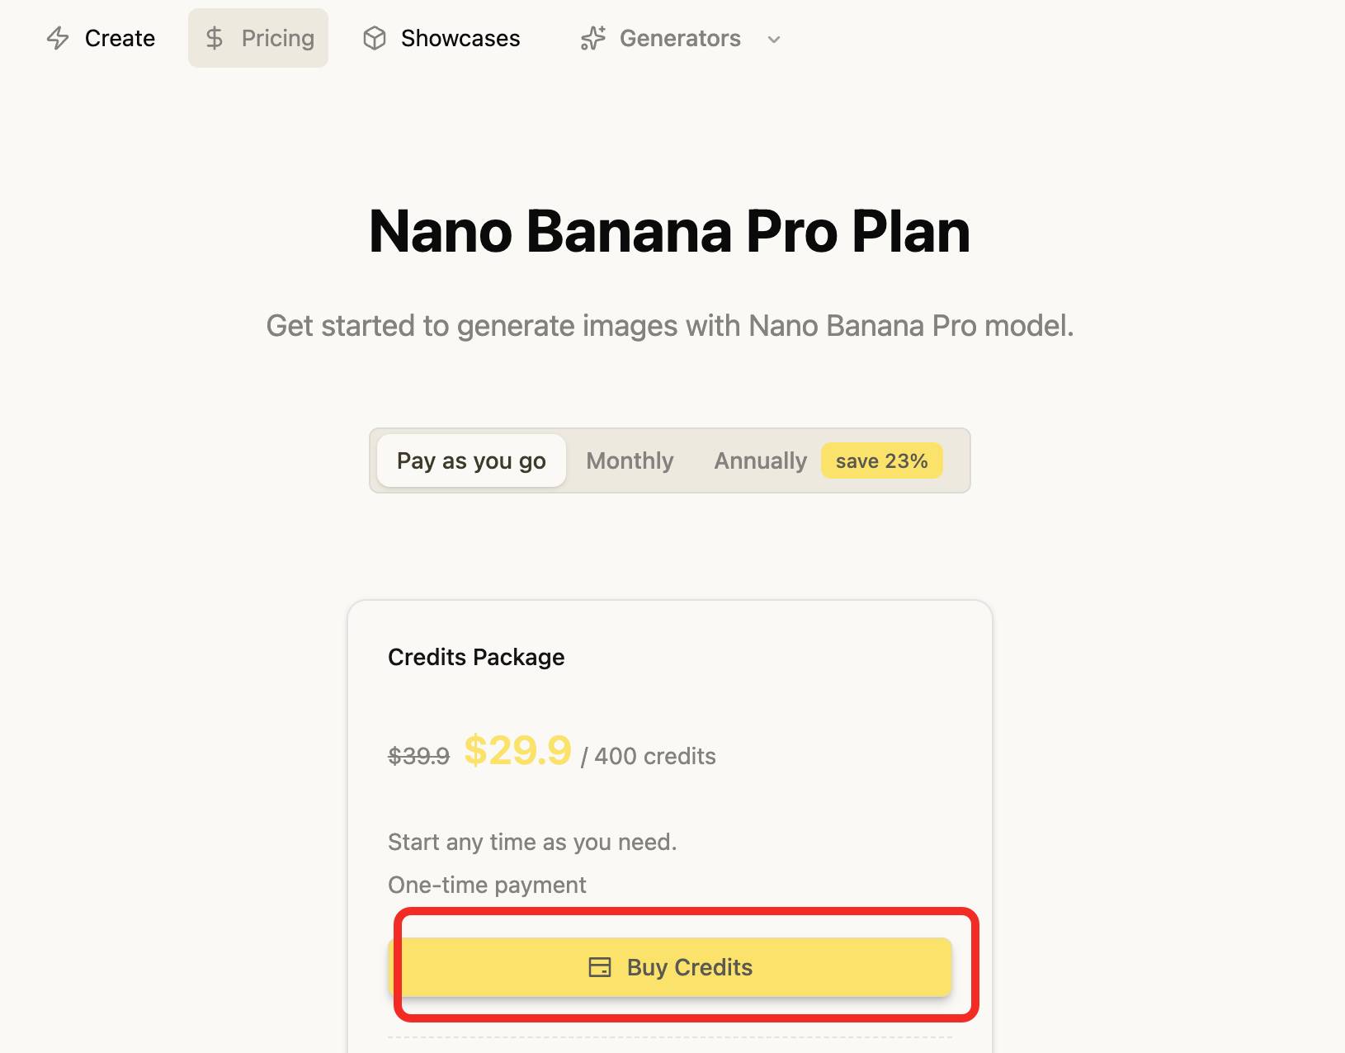The image size is (1345, 1053).
Task: Click the save 23% badge
Action: pyautogui.click(x=881, y=460)
